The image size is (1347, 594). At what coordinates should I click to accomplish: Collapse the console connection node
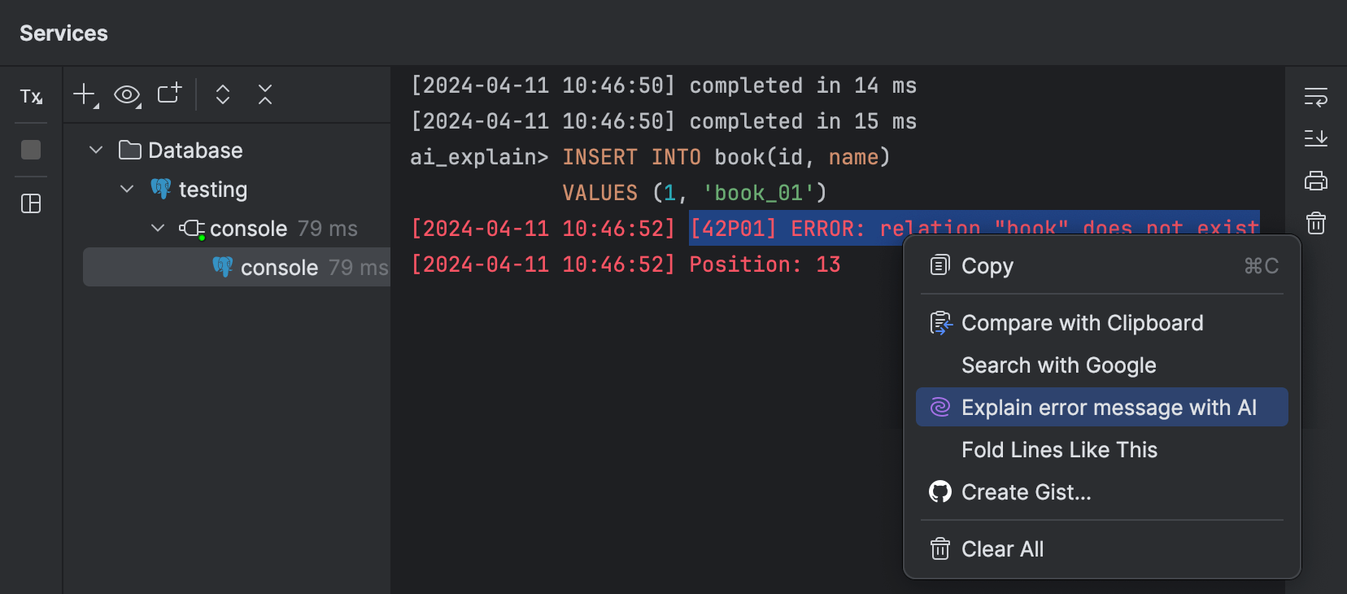[x=157, y=228]
